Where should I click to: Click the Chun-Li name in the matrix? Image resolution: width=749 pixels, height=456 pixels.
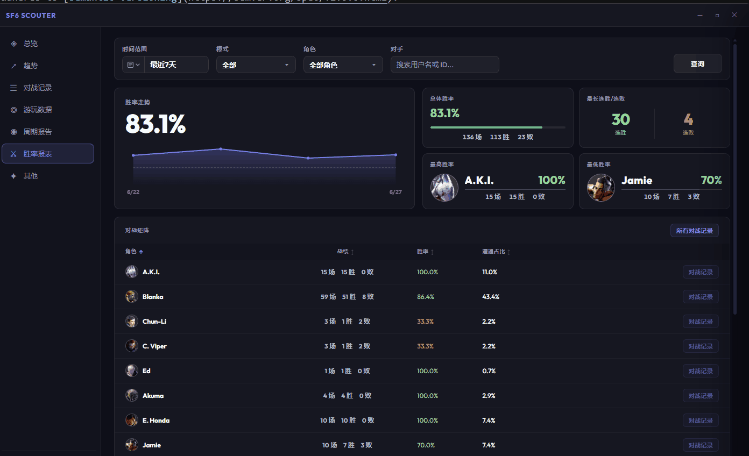click(x=154, y=322)
